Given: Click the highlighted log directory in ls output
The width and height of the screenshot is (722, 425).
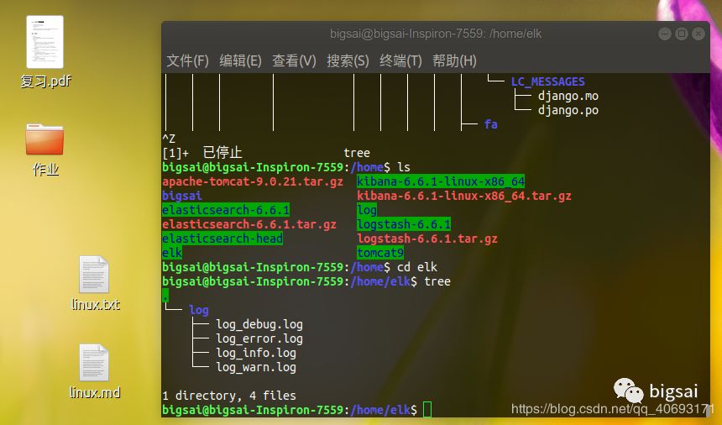Looking at the screenshot, I should click(x=367, y=210).
